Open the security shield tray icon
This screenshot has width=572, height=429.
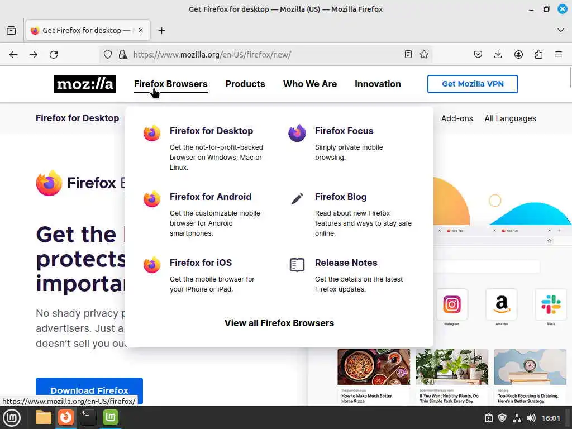[x=502, y=418]
